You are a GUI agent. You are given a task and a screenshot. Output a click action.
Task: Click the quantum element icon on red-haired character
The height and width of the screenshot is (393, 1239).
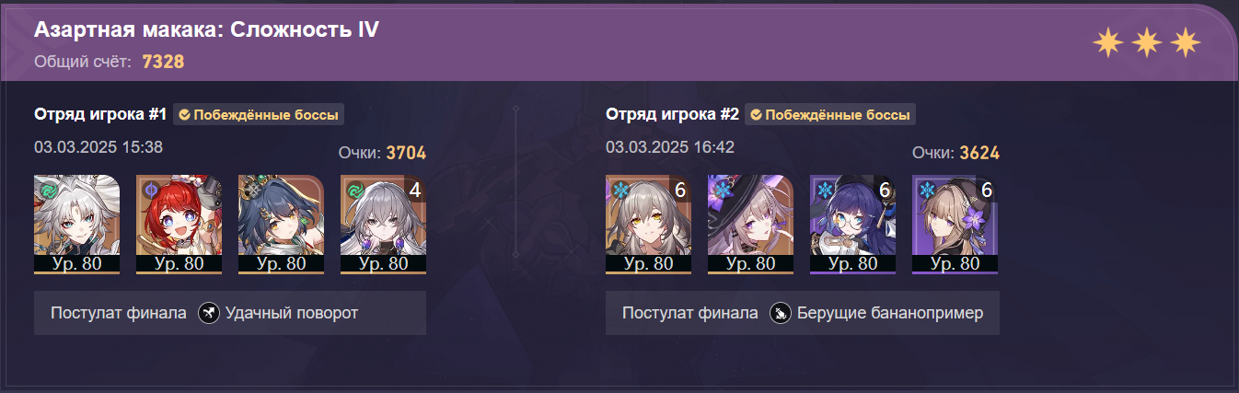click(150, 188)
